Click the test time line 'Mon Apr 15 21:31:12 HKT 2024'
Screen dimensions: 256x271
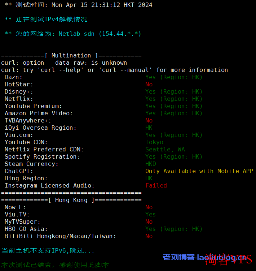pos(102,5)
